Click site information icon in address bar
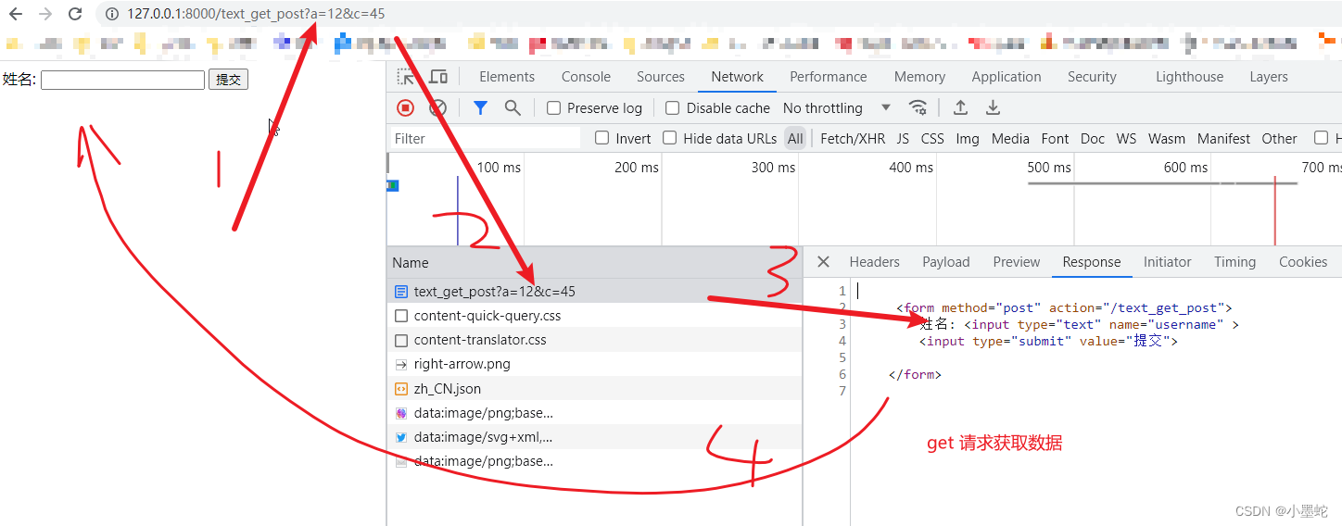 [112, 14]
